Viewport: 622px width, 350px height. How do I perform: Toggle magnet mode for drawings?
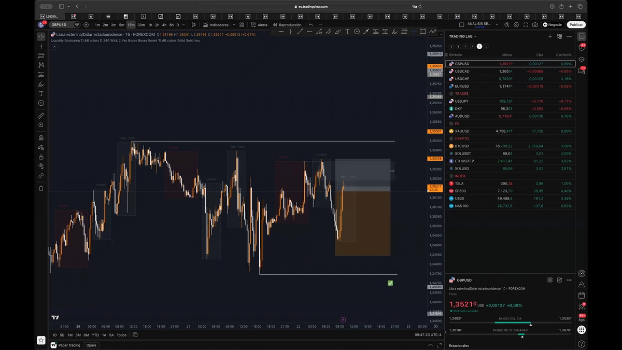point(41,137)
